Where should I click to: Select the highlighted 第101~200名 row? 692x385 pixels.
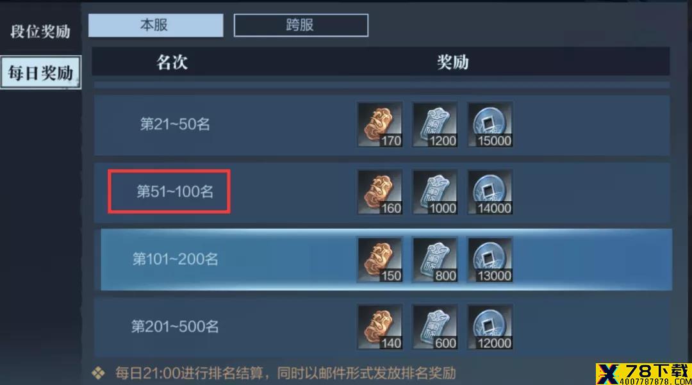pos(386,259)
